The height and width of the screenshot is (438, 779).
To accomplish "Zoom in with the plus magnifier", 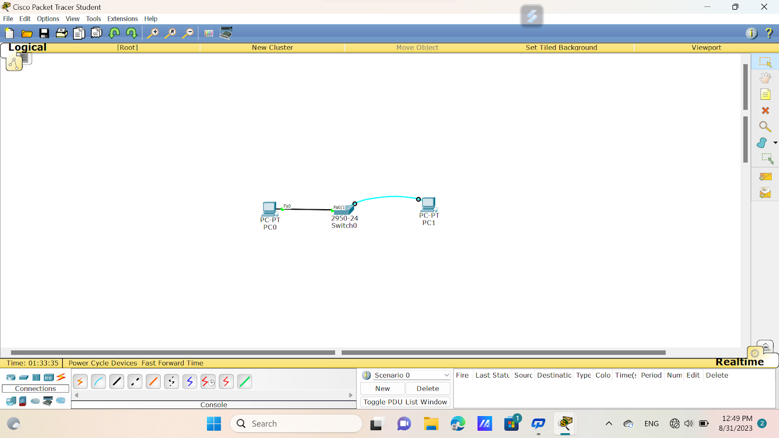I will tap(153, 33).
